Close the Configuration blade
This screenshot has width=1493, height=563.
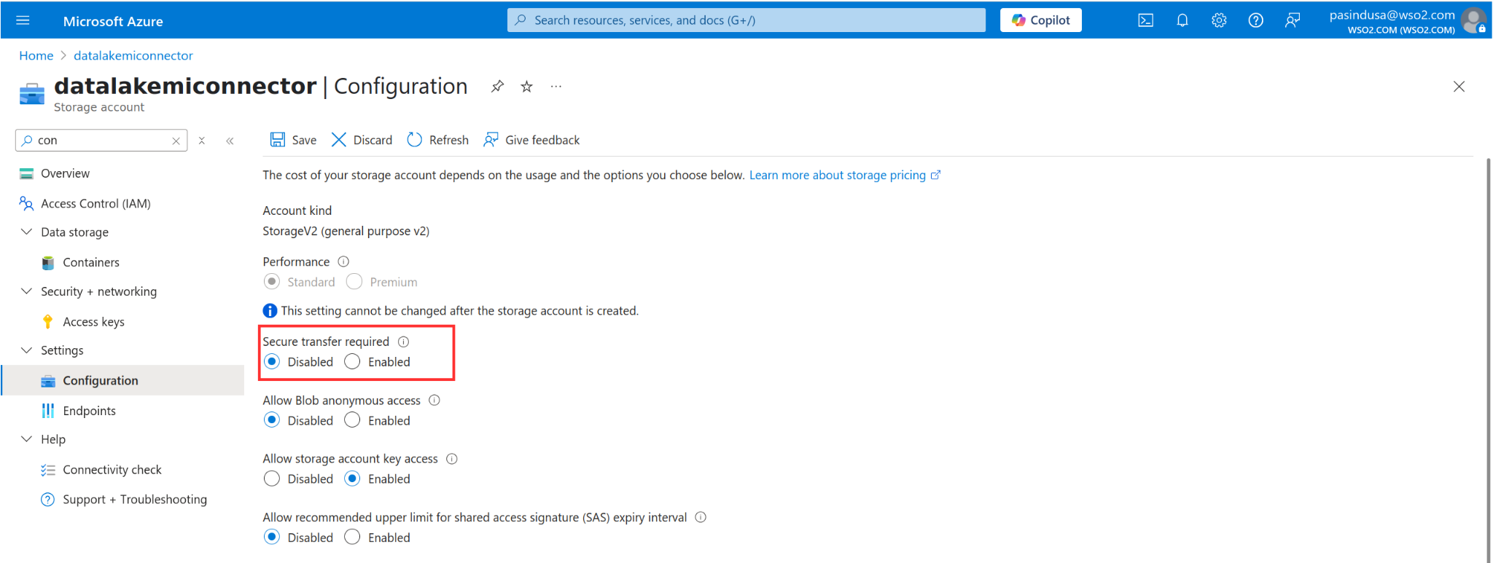coord(1459,87)
